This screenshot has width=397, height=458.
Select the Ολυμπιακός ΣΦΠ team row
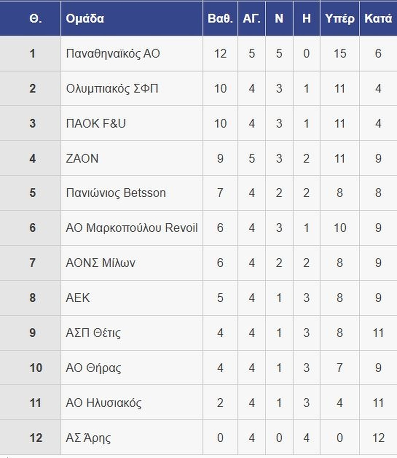point(112,89)
